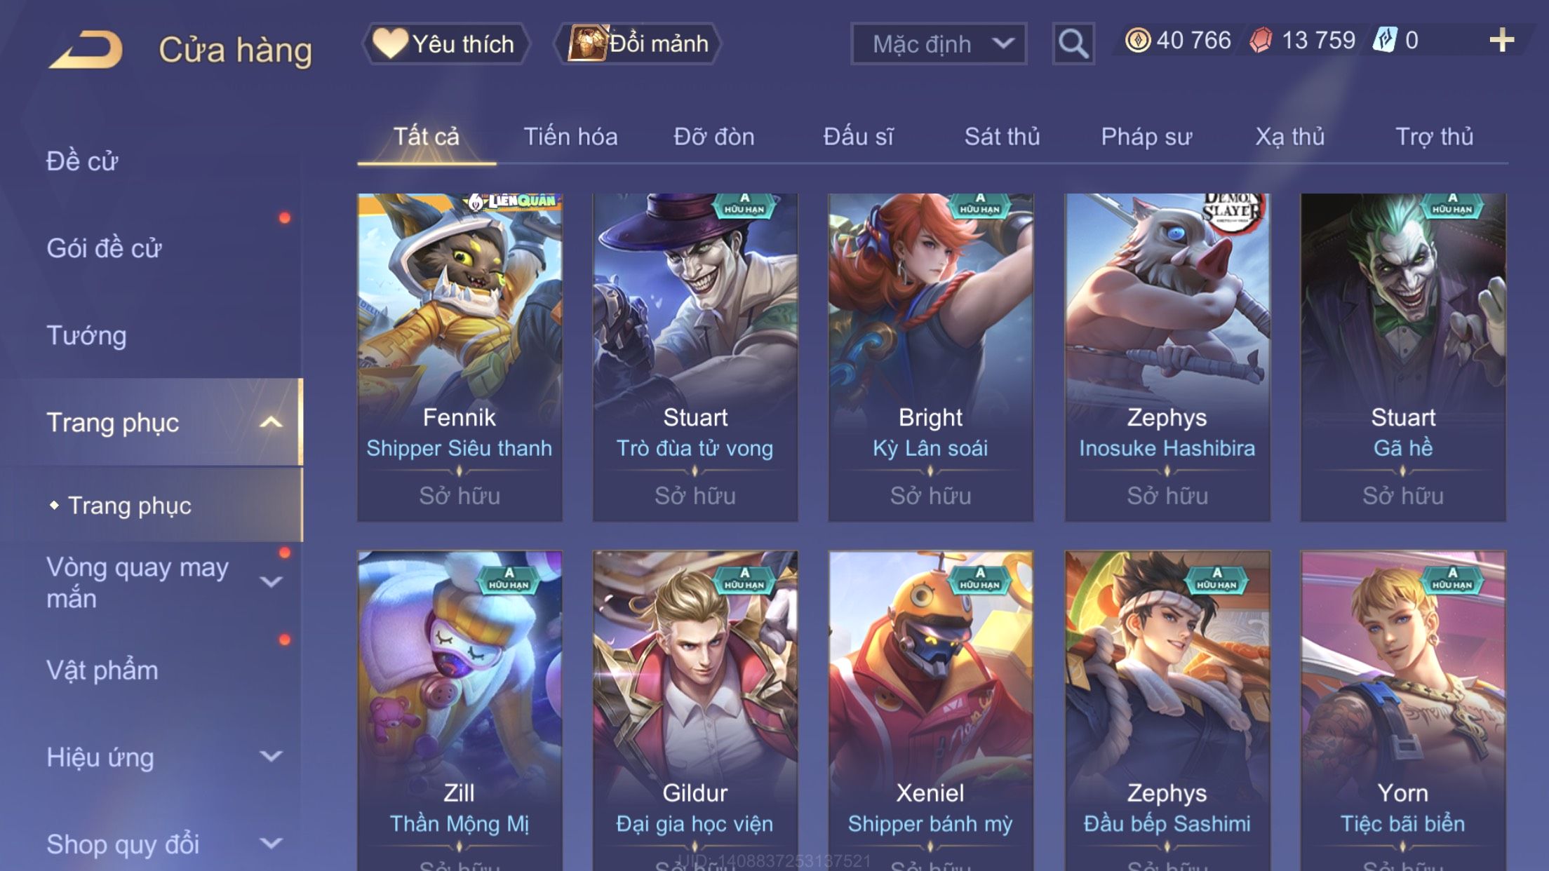1549x871 pixels.
Task: Switch to the Sát thủ tab
Action: [x=1002, y=137]
